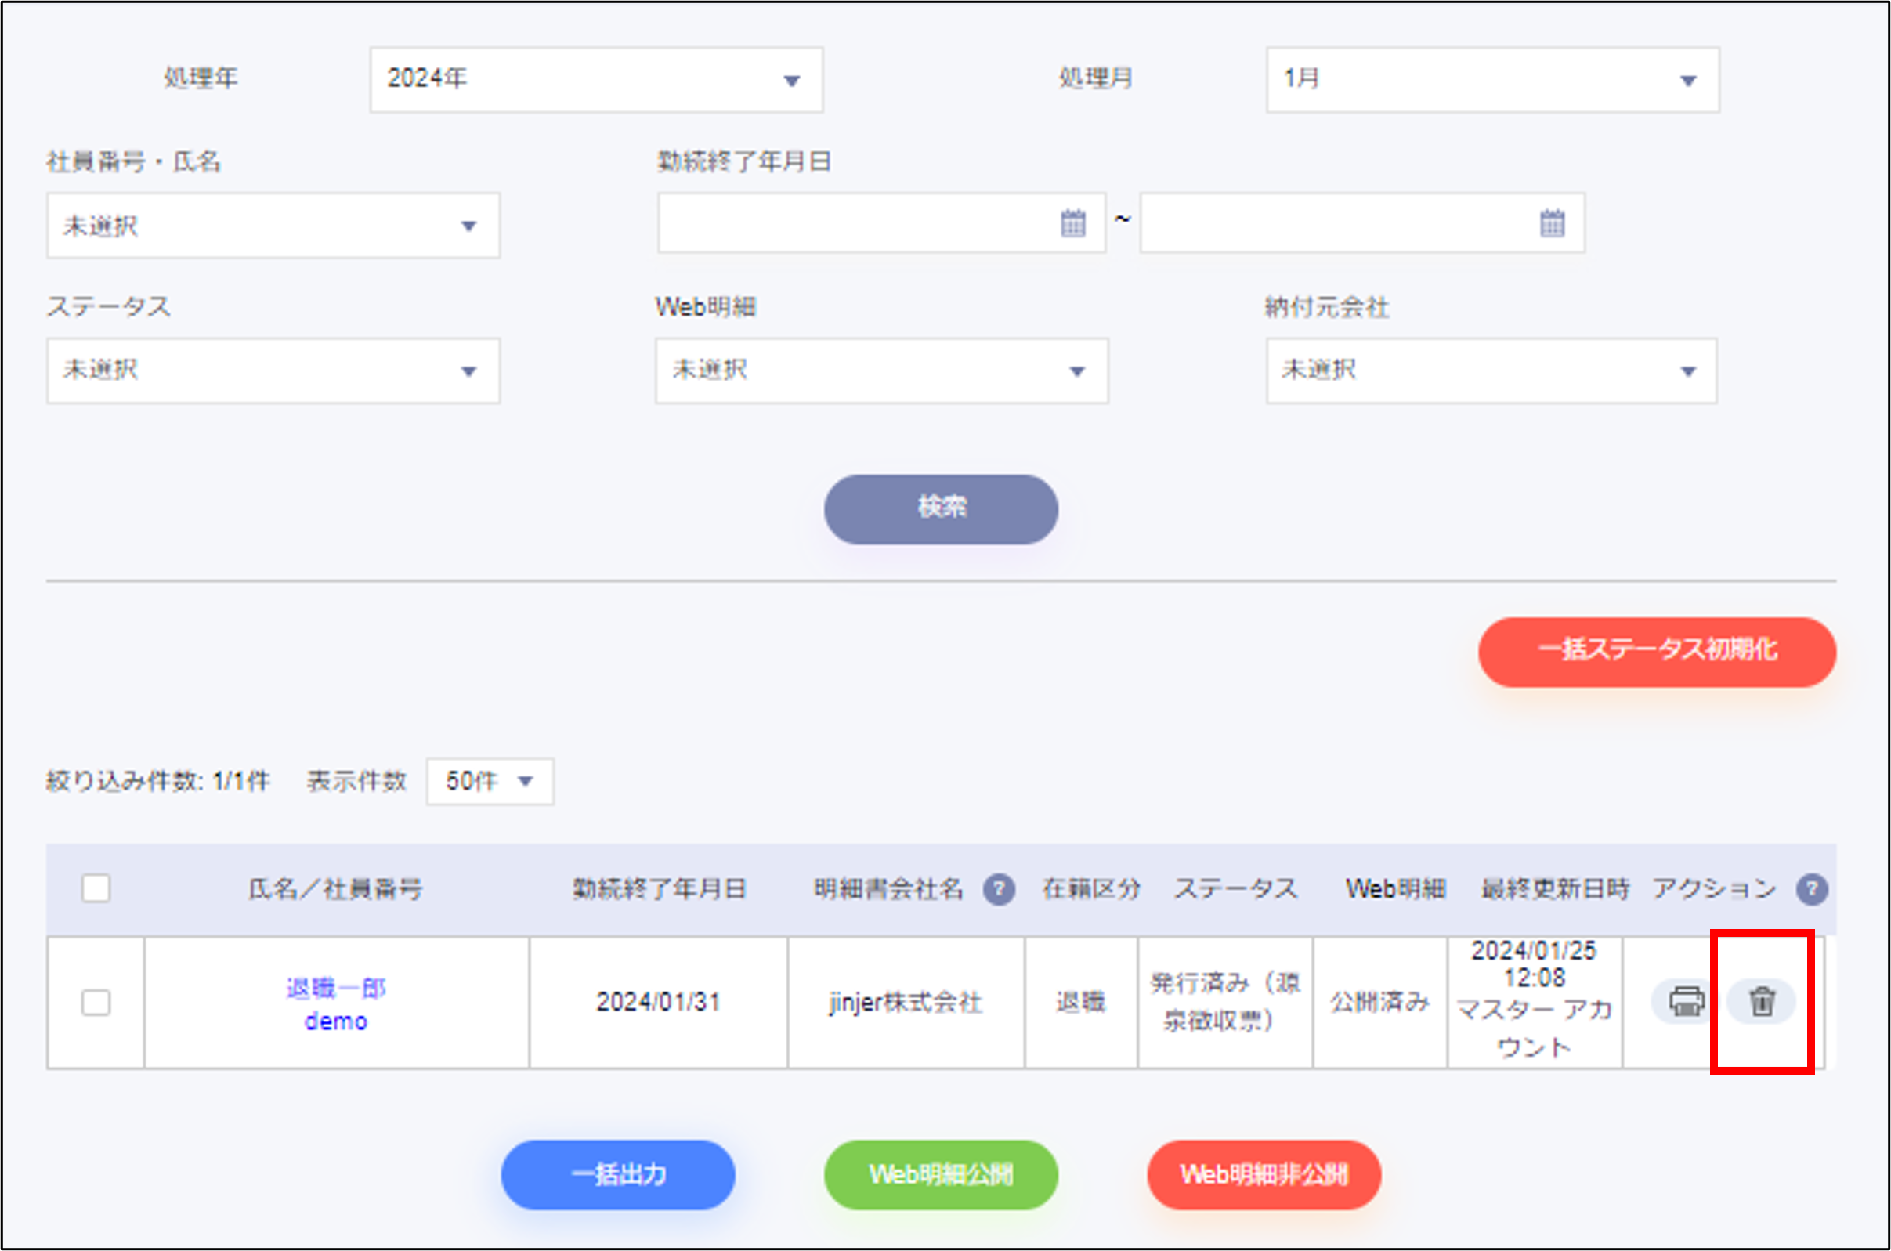The image size is (1891, 1251).
Task: Click the 一括ステータス初期化 button
Action: coord(1657,651)
